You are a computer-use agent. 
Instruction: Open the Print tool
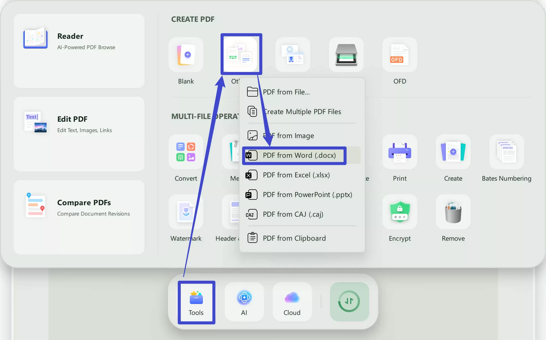[399, 152]
